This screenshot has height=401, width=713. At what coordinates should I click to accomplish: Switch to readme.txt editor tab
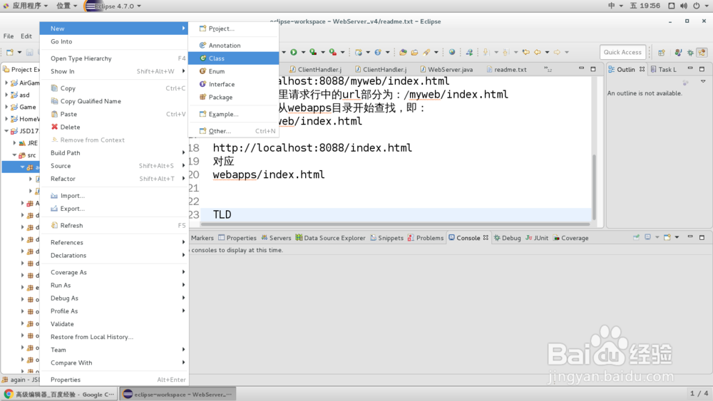coord(506,70)
